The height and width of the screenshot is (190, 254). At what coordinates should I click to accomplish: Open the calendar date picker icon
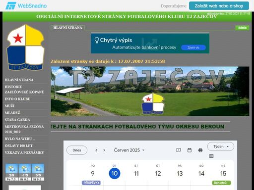190,150
